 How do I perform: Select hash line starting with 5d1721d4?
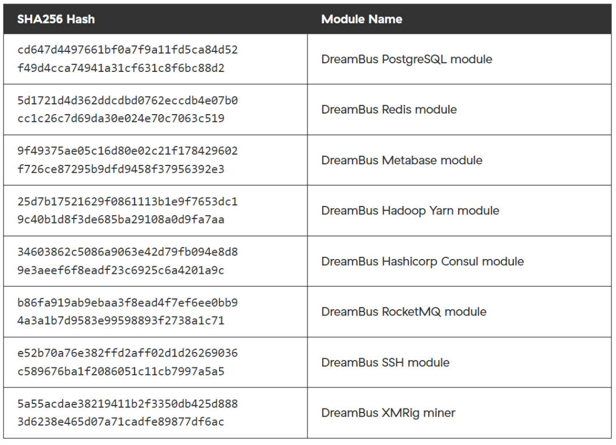tap(128, 100)
